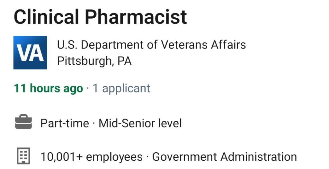Open U.S. Department of Veterans Affairs page

coord(151,45)
